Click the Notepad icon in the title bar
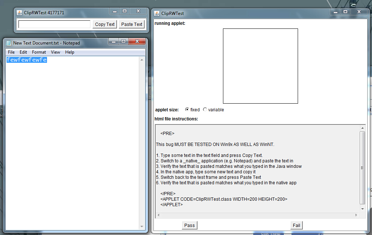The image size is (372, 235). [9, 43]
